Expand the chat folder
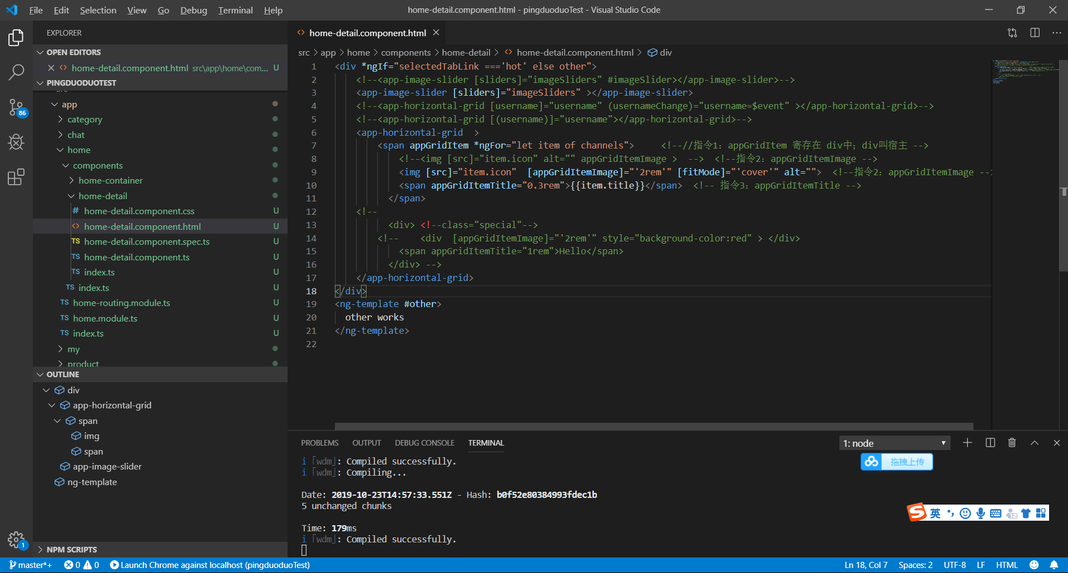Image resolution: width=1068 pixels, height=573 pixels. pyautogui.click(x=160, y=135)
